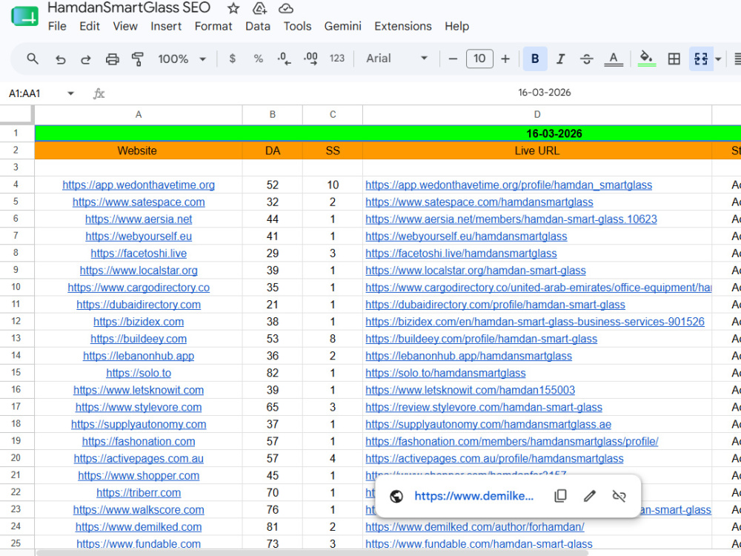Toggle bold formatting
Viewport: 741px width, 556px height.
(x=535, y=59)
